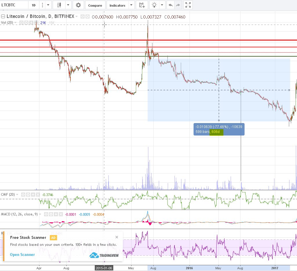
Task: Open the MACD indicator dropdown arrow
Action: click(40, 214)
